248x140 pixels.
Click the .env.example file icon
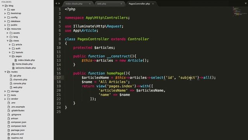tap(9, 107)
